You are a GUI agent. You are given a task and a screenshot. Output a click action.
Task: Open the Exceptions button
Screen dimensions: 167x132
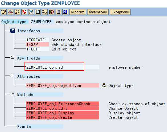point(120,12)
